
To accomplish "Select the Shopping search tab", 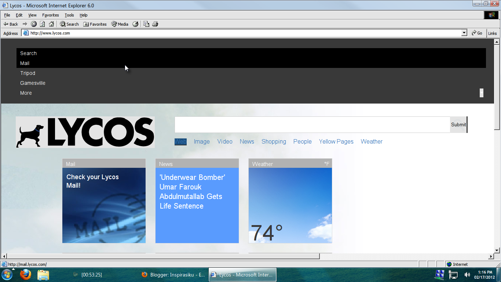I will 274,141.
